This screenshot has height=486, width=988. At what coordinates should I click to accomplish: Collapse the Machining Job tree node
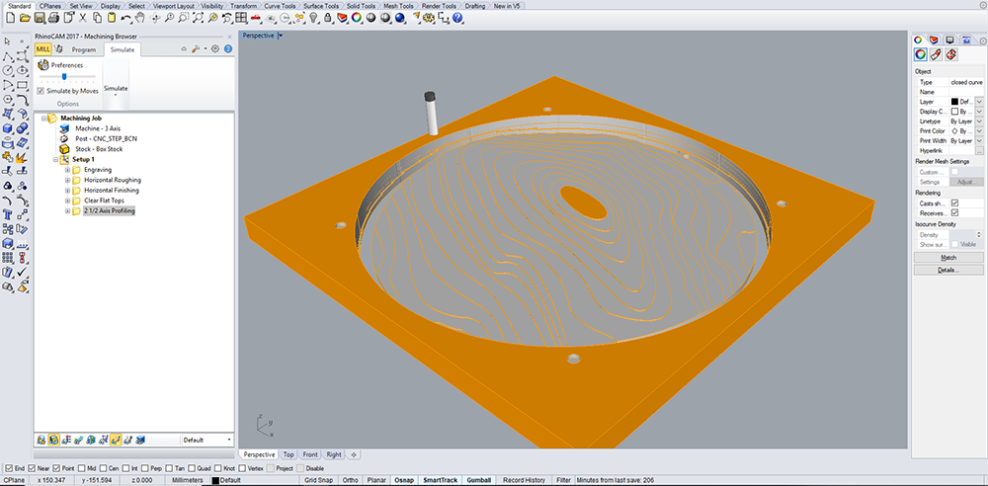45,118
